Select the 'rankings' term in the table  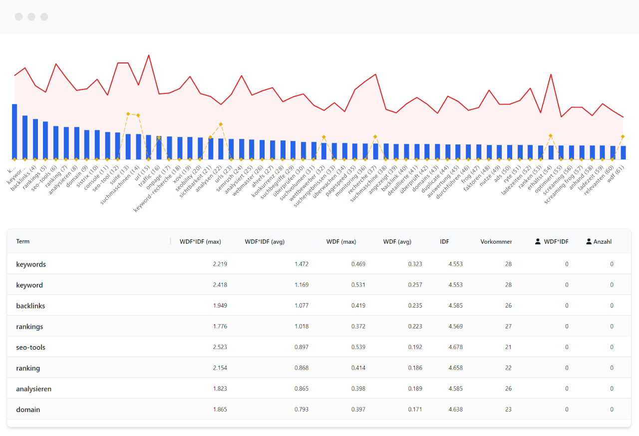click(29, 327)
